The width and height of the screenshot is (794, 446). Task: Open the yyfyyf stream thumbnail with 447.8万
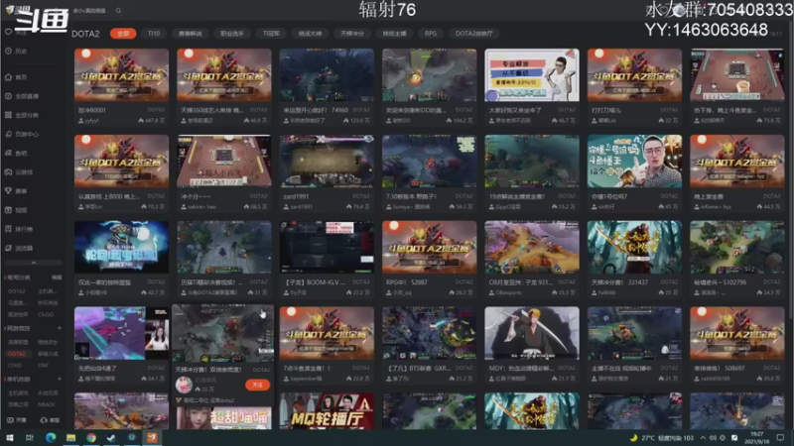click(x=121, y=75)
